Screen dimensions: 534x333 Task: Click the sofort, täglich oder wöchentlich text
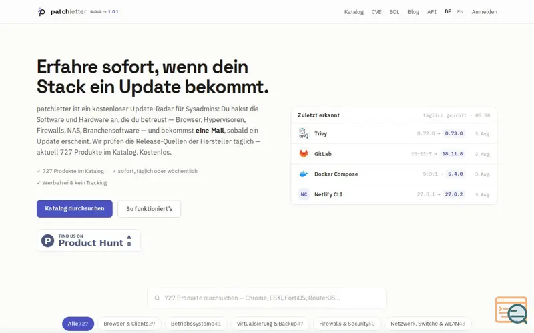155,171
